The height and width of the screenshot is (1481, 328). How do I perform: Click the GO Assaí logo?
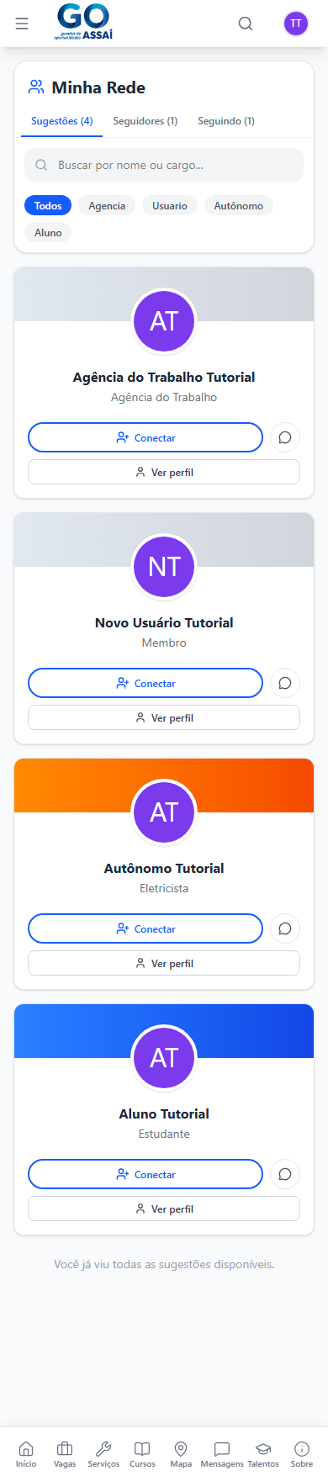84,23
